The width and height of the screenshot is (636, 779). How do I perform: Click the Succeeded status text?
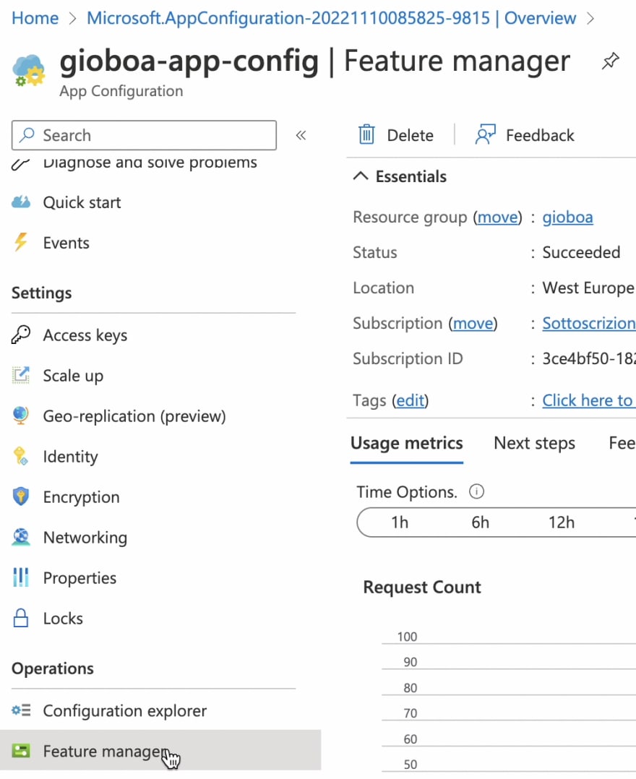point(581,252)
